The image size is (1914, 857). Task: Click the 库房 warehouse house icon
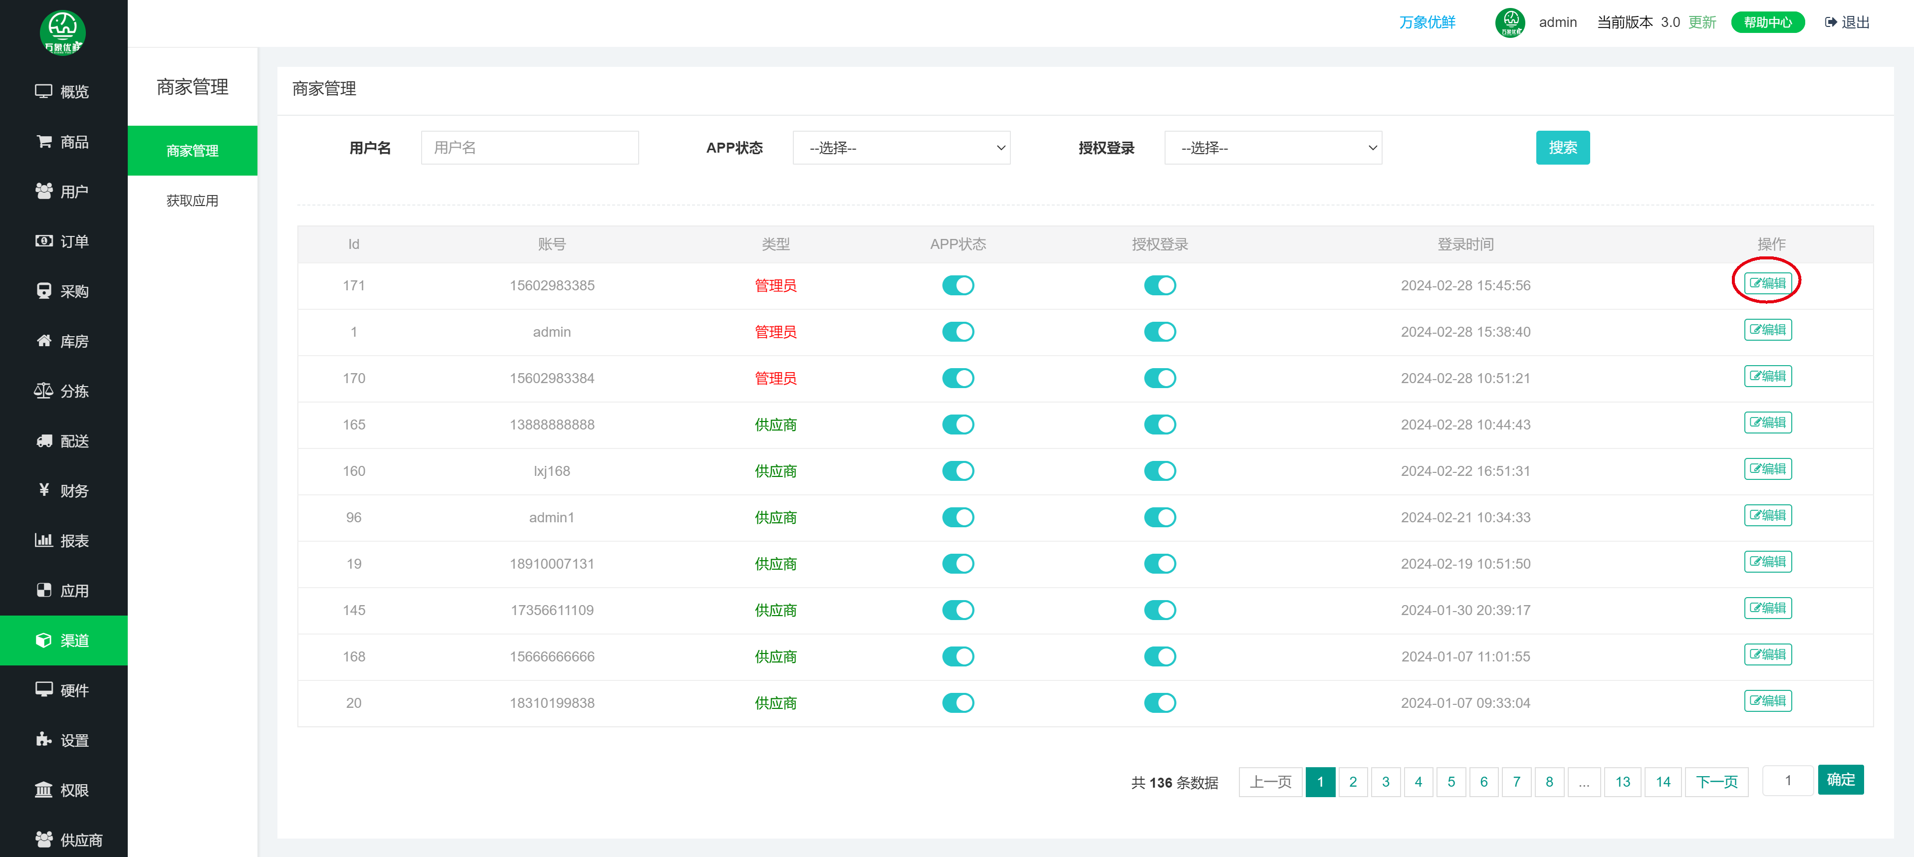(x=44, y=341)
